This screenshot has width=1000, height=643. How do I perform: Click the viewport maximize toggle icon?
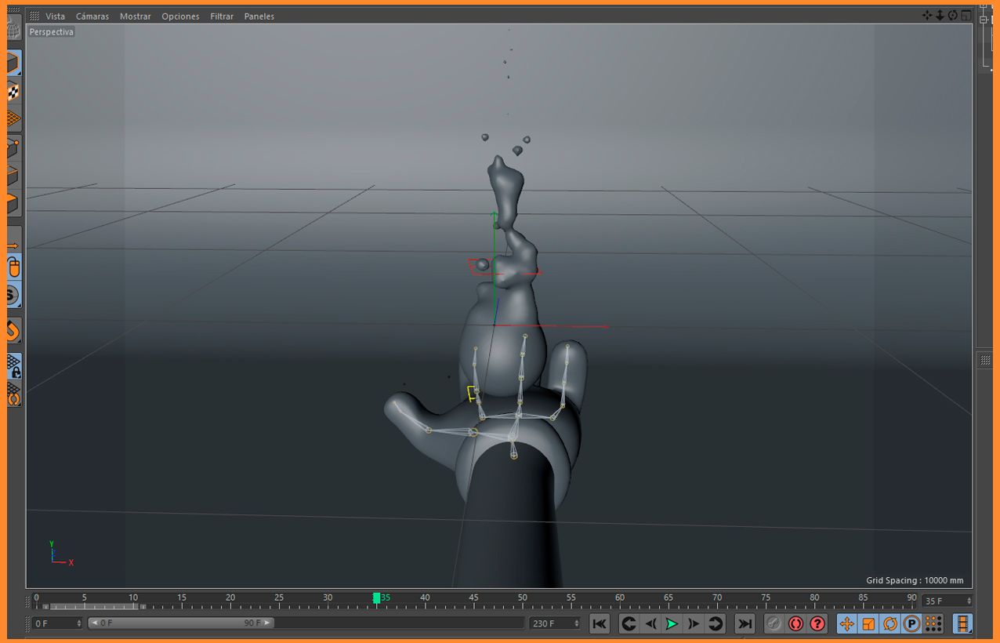[966, 15]
